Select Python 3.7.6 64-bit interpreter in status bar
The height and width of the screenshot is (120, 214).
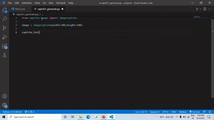click(12, 112)
